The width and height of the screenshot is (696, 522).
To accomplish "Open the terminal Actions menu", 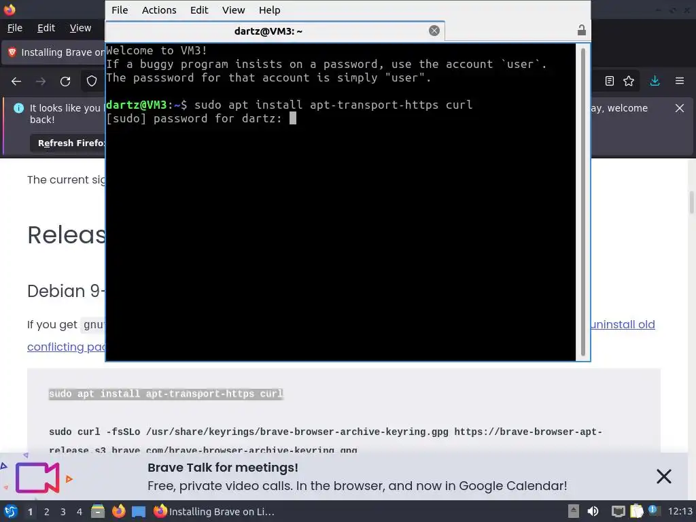I will 159,10.
